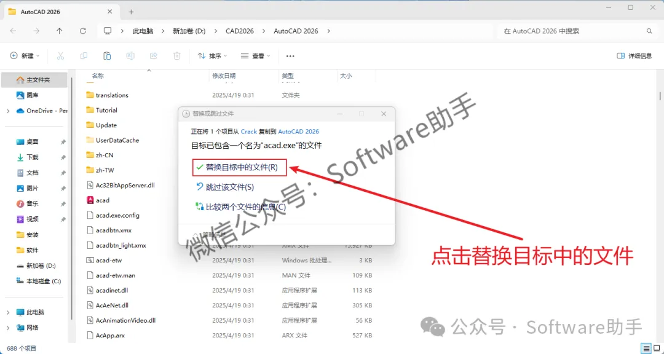Expand chevron after AutoCAD 2026 breadcrumb
664x354 pixels.
pos(328,31)
